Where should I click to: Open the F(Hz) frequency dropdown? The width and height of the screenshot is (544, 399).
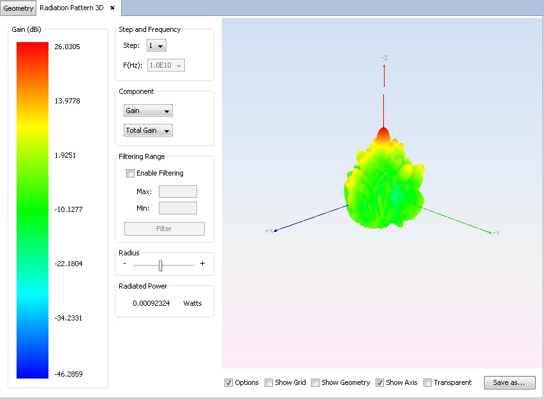pyautogui.click(x=166, y=65)
